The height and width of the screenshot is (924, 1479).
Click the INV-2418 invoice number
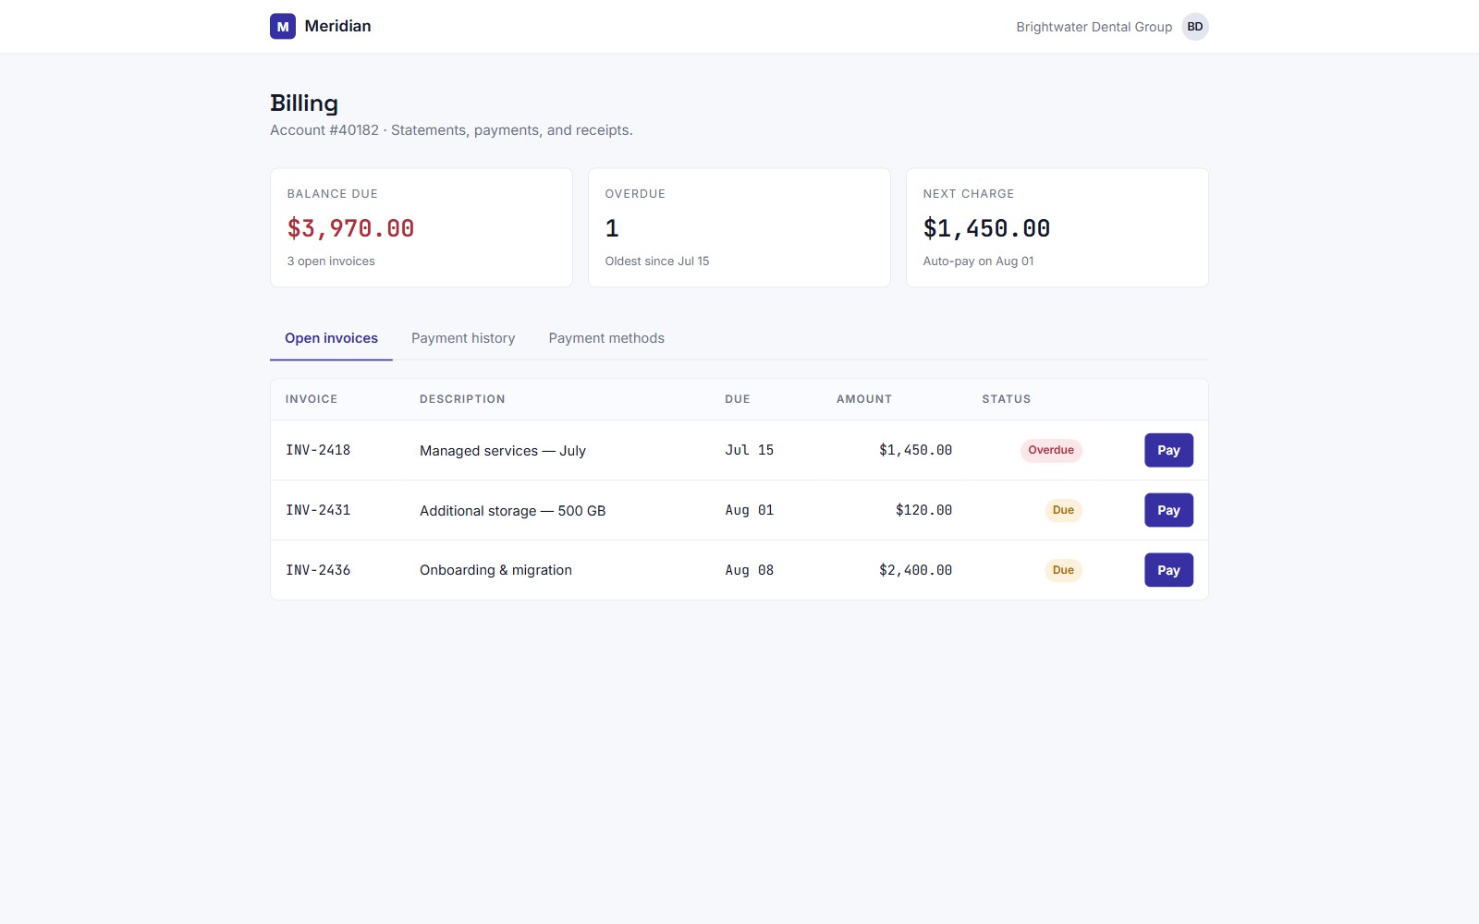(x=318, y=450)
